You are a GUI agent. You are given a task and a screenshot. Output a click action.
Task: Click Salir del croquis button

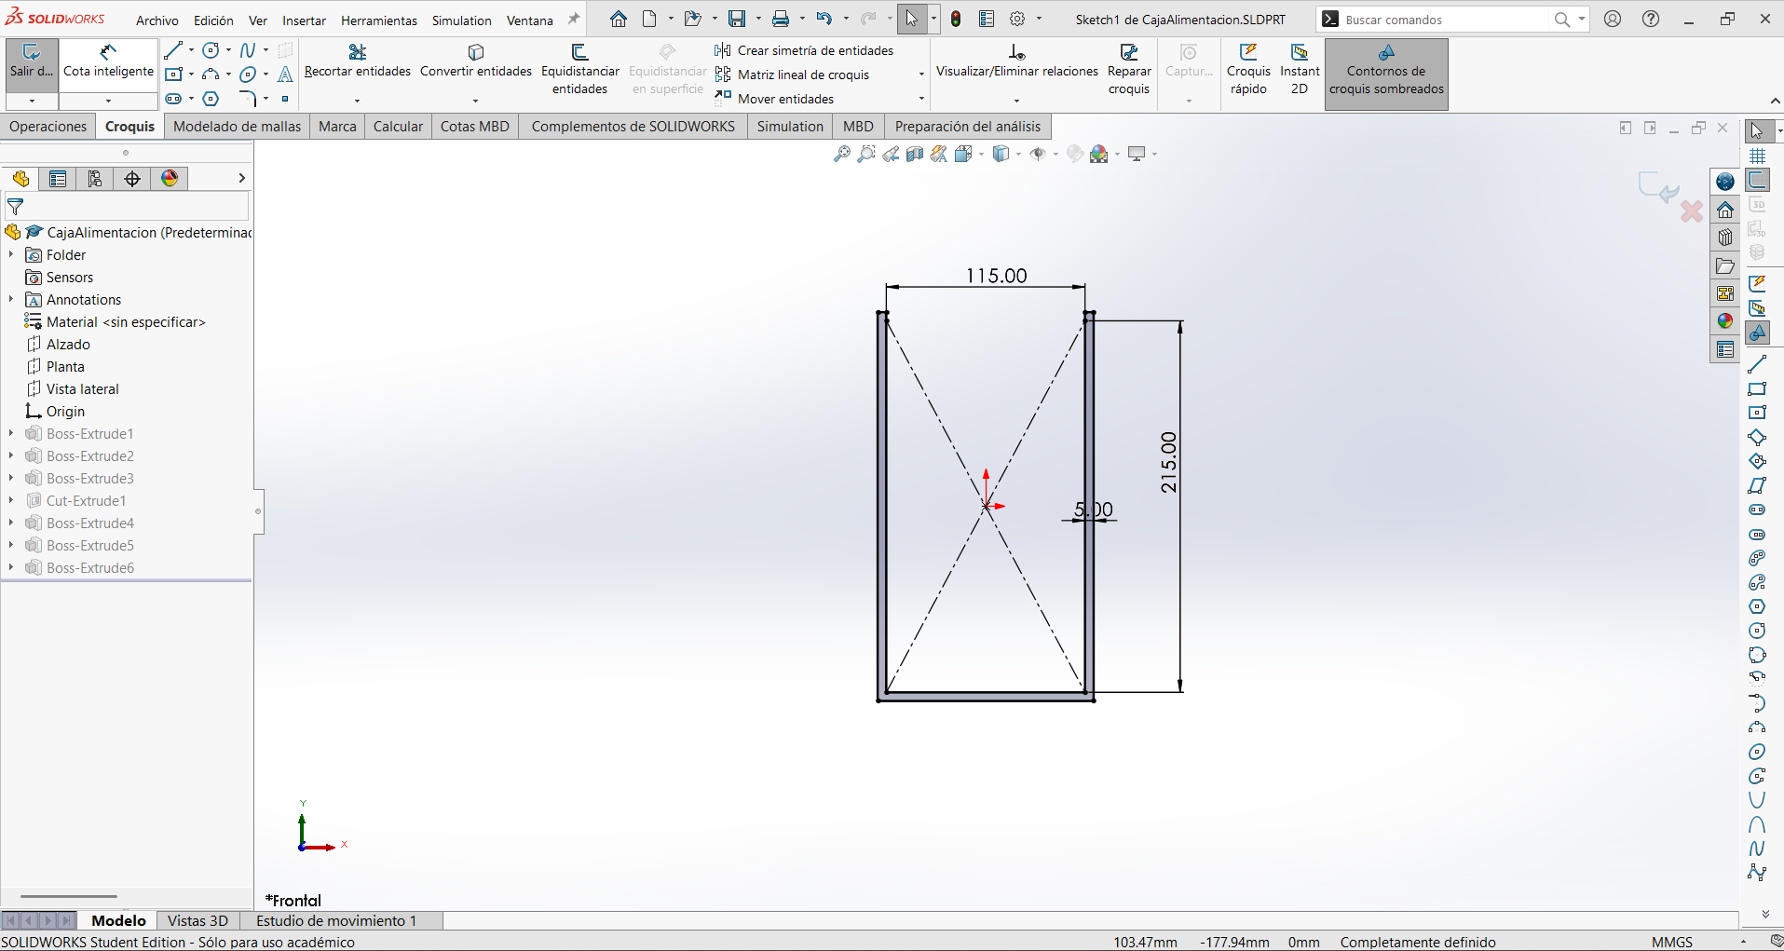pos(32,63)
